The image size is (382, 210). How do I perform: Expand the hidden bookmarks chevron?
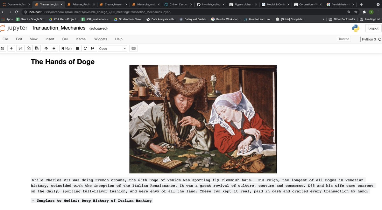coord(323,19)
